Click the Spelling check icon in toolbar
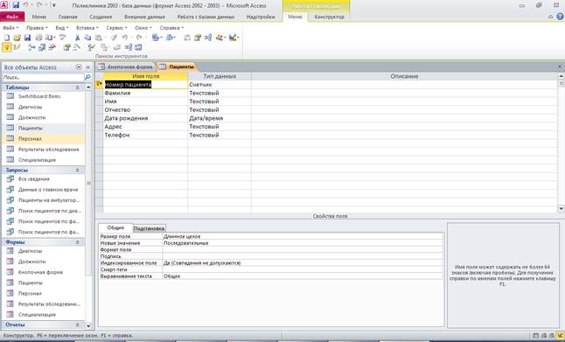The width and height of the screenshot is (565, 342). pyautogui.click(x=63, y=38)
